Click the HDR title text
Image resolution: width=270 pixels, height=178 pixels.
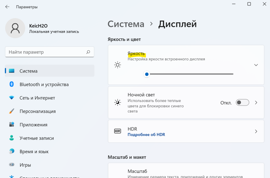pos(132,129)
